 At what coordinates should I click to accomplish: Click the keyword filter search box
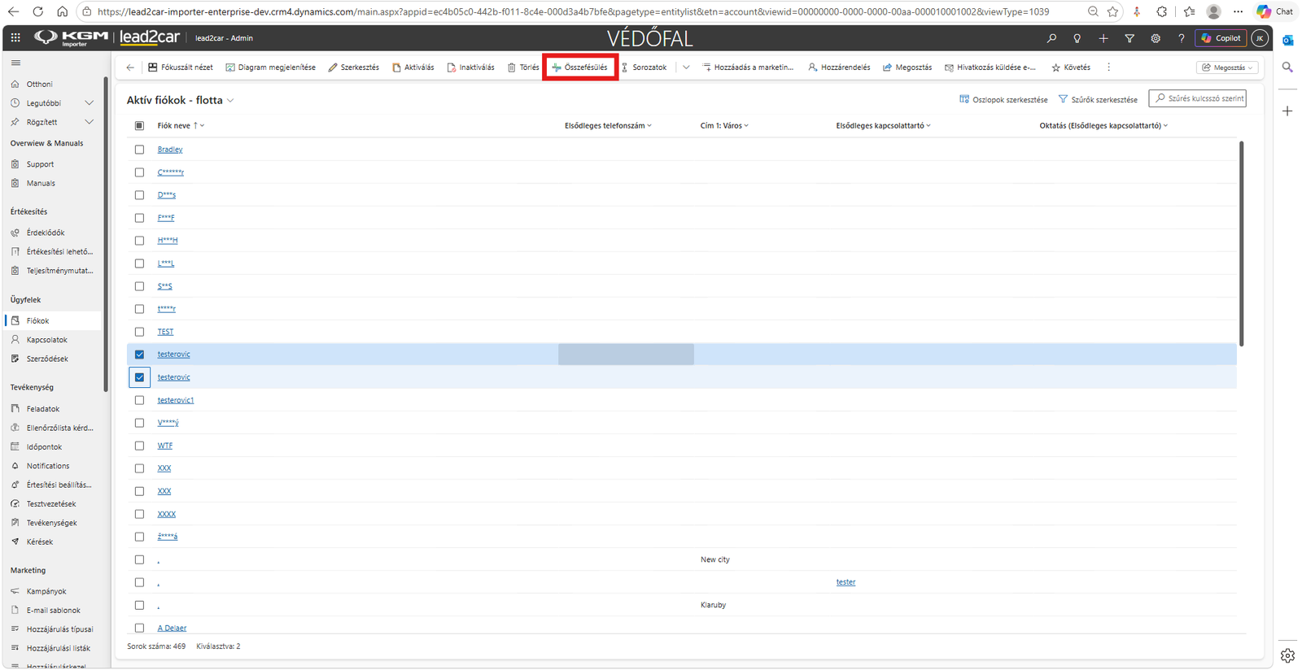coord(1197,98)
